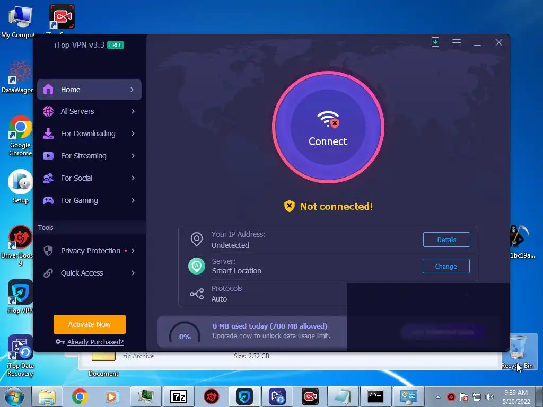
Task: Click the Windows Start button
Action: [14, 396]
